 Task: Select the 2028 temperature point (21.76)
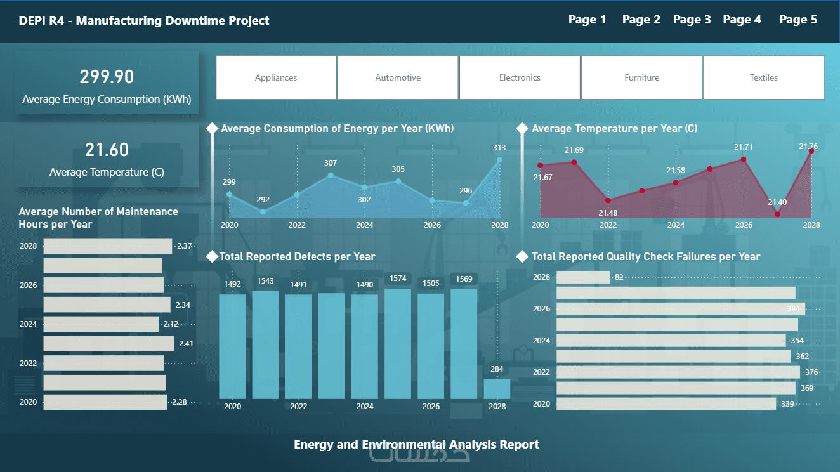pos(811,151)
